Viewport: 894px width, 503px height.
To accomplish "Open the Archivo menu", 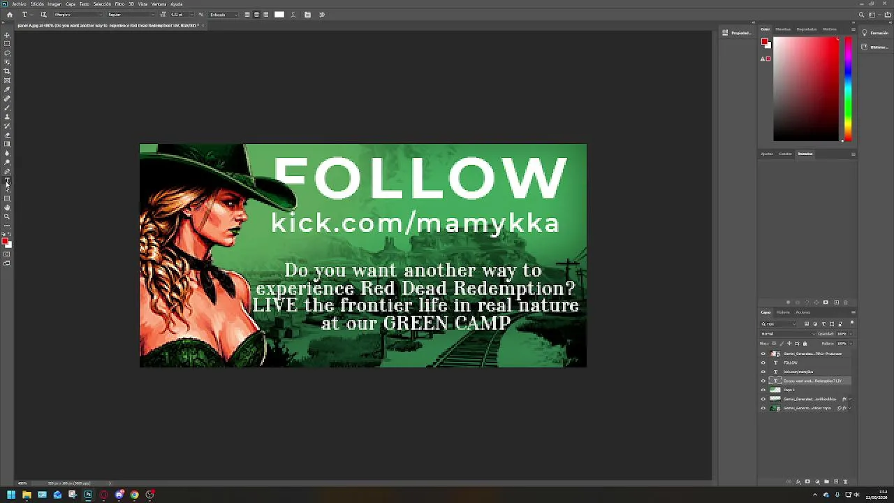I will coord(19,4).
